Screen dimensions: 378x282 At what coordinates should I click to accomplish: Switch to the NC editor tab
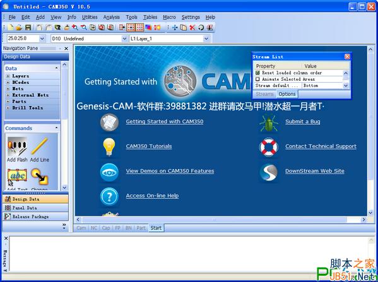tap(94, 228)
